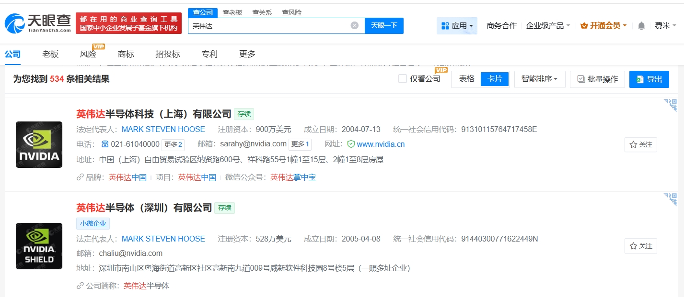Click the TianYanCha logo

(37, 23)
